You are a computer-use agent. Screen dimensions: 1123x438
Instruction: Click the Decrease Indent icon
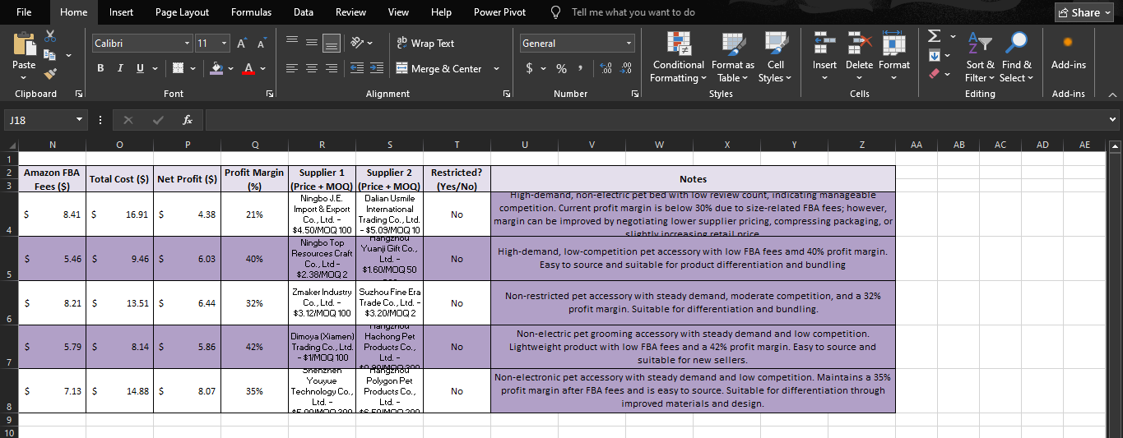point(357,69)
